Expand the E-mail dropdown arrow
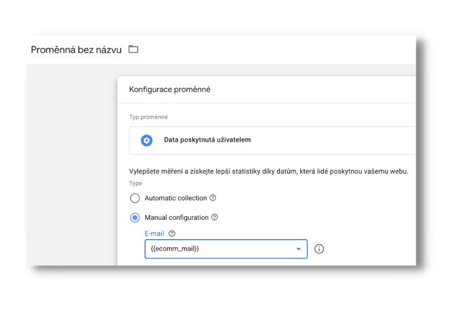This screenshot has width=458, height=310. pyautogui.click(x=299, y=249)
